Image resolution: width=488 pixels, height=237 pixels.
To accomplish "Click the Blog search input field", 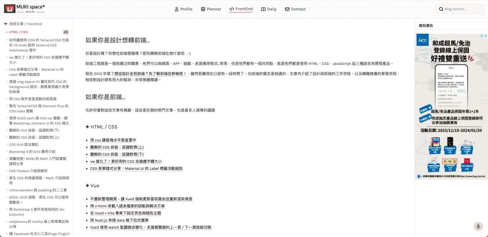I will tap(461, 9).
